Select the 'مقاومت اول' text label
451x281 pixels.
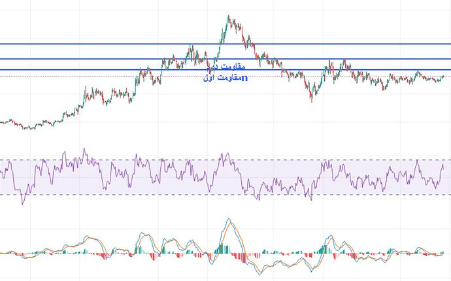tap(221, 78)
